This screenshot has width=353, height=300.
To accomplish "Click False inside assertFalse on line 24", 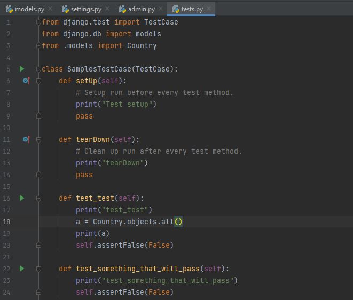I will tap(159, 292).
